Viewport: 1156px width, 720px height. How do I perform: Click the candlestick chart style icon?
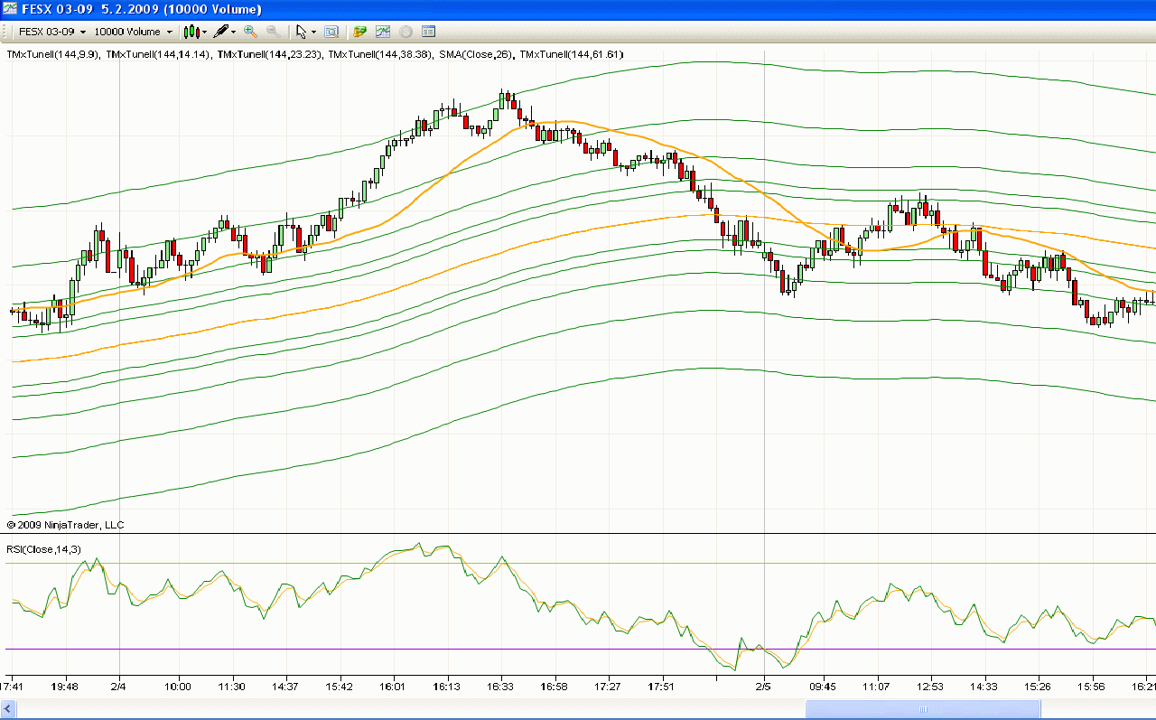pos(191,32)
